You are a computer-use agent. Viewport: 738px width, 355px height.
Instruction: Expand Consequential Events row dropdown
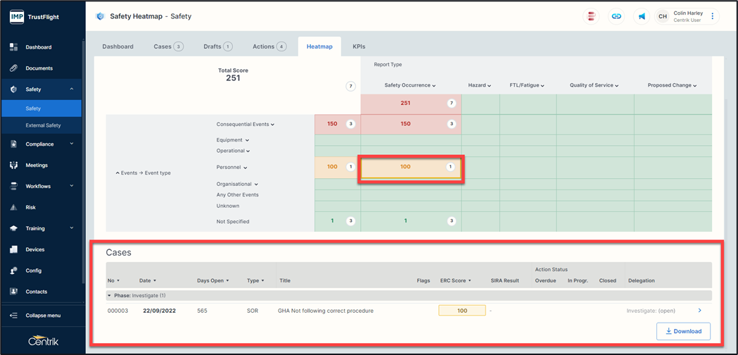[245, 124]
